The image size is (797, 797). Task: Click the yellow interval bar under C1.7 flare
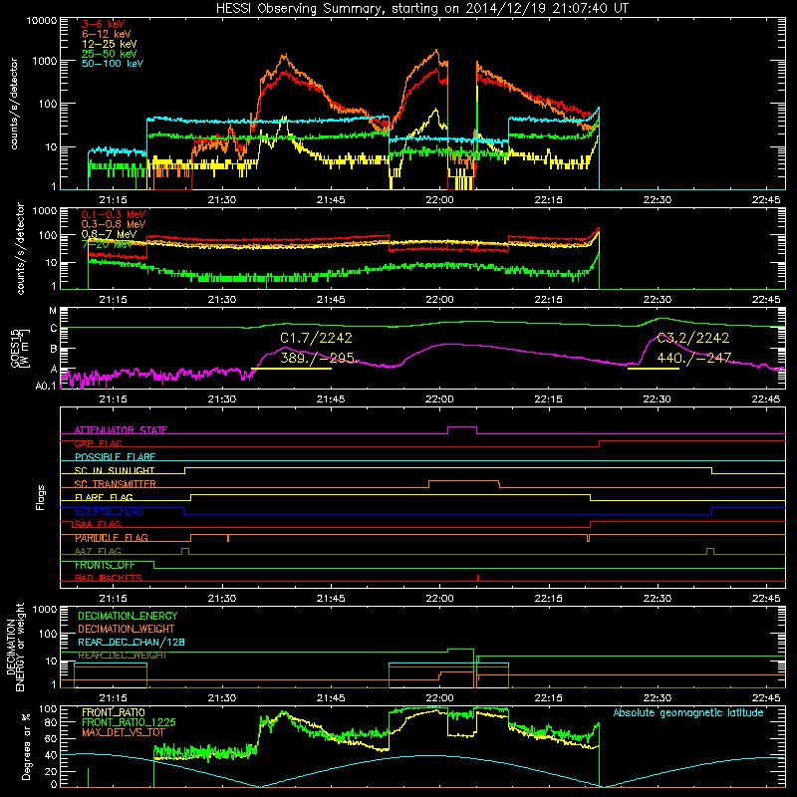tap(291, 369)
